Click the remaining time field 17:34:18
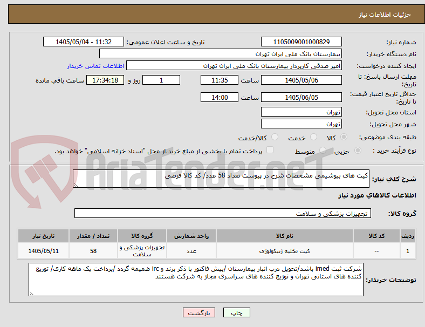 point(105,80)
